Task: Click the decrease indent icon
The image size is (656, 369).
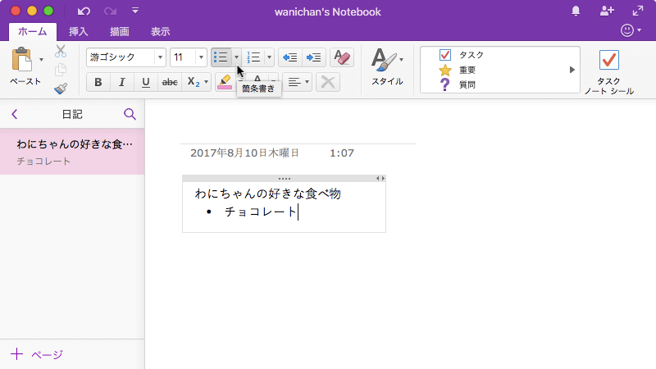Action: coord(290,57)
